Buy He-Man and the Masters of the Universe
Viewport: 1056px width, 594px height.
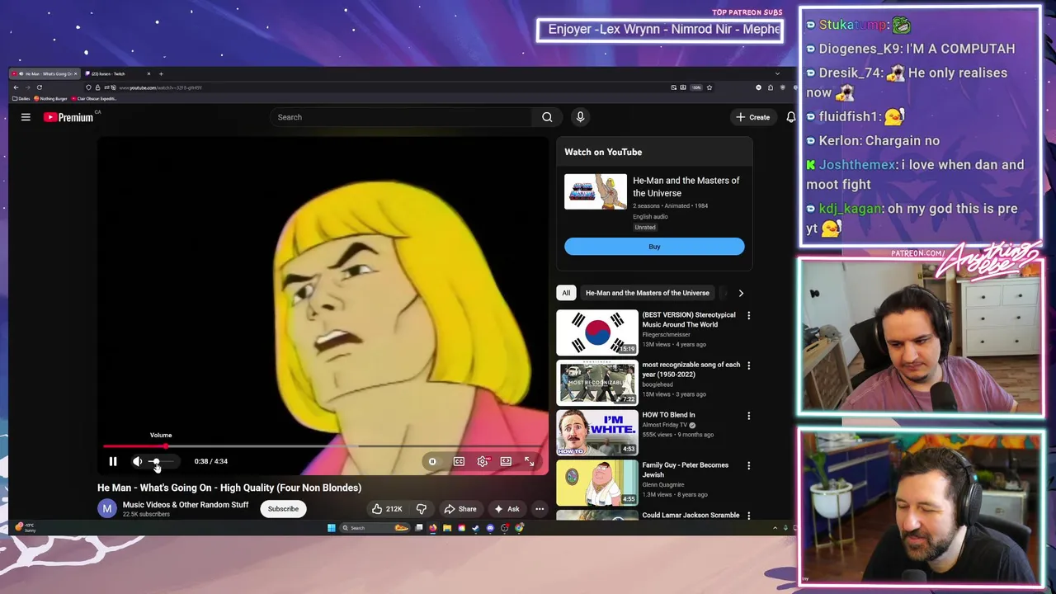[x=654, y=247]
